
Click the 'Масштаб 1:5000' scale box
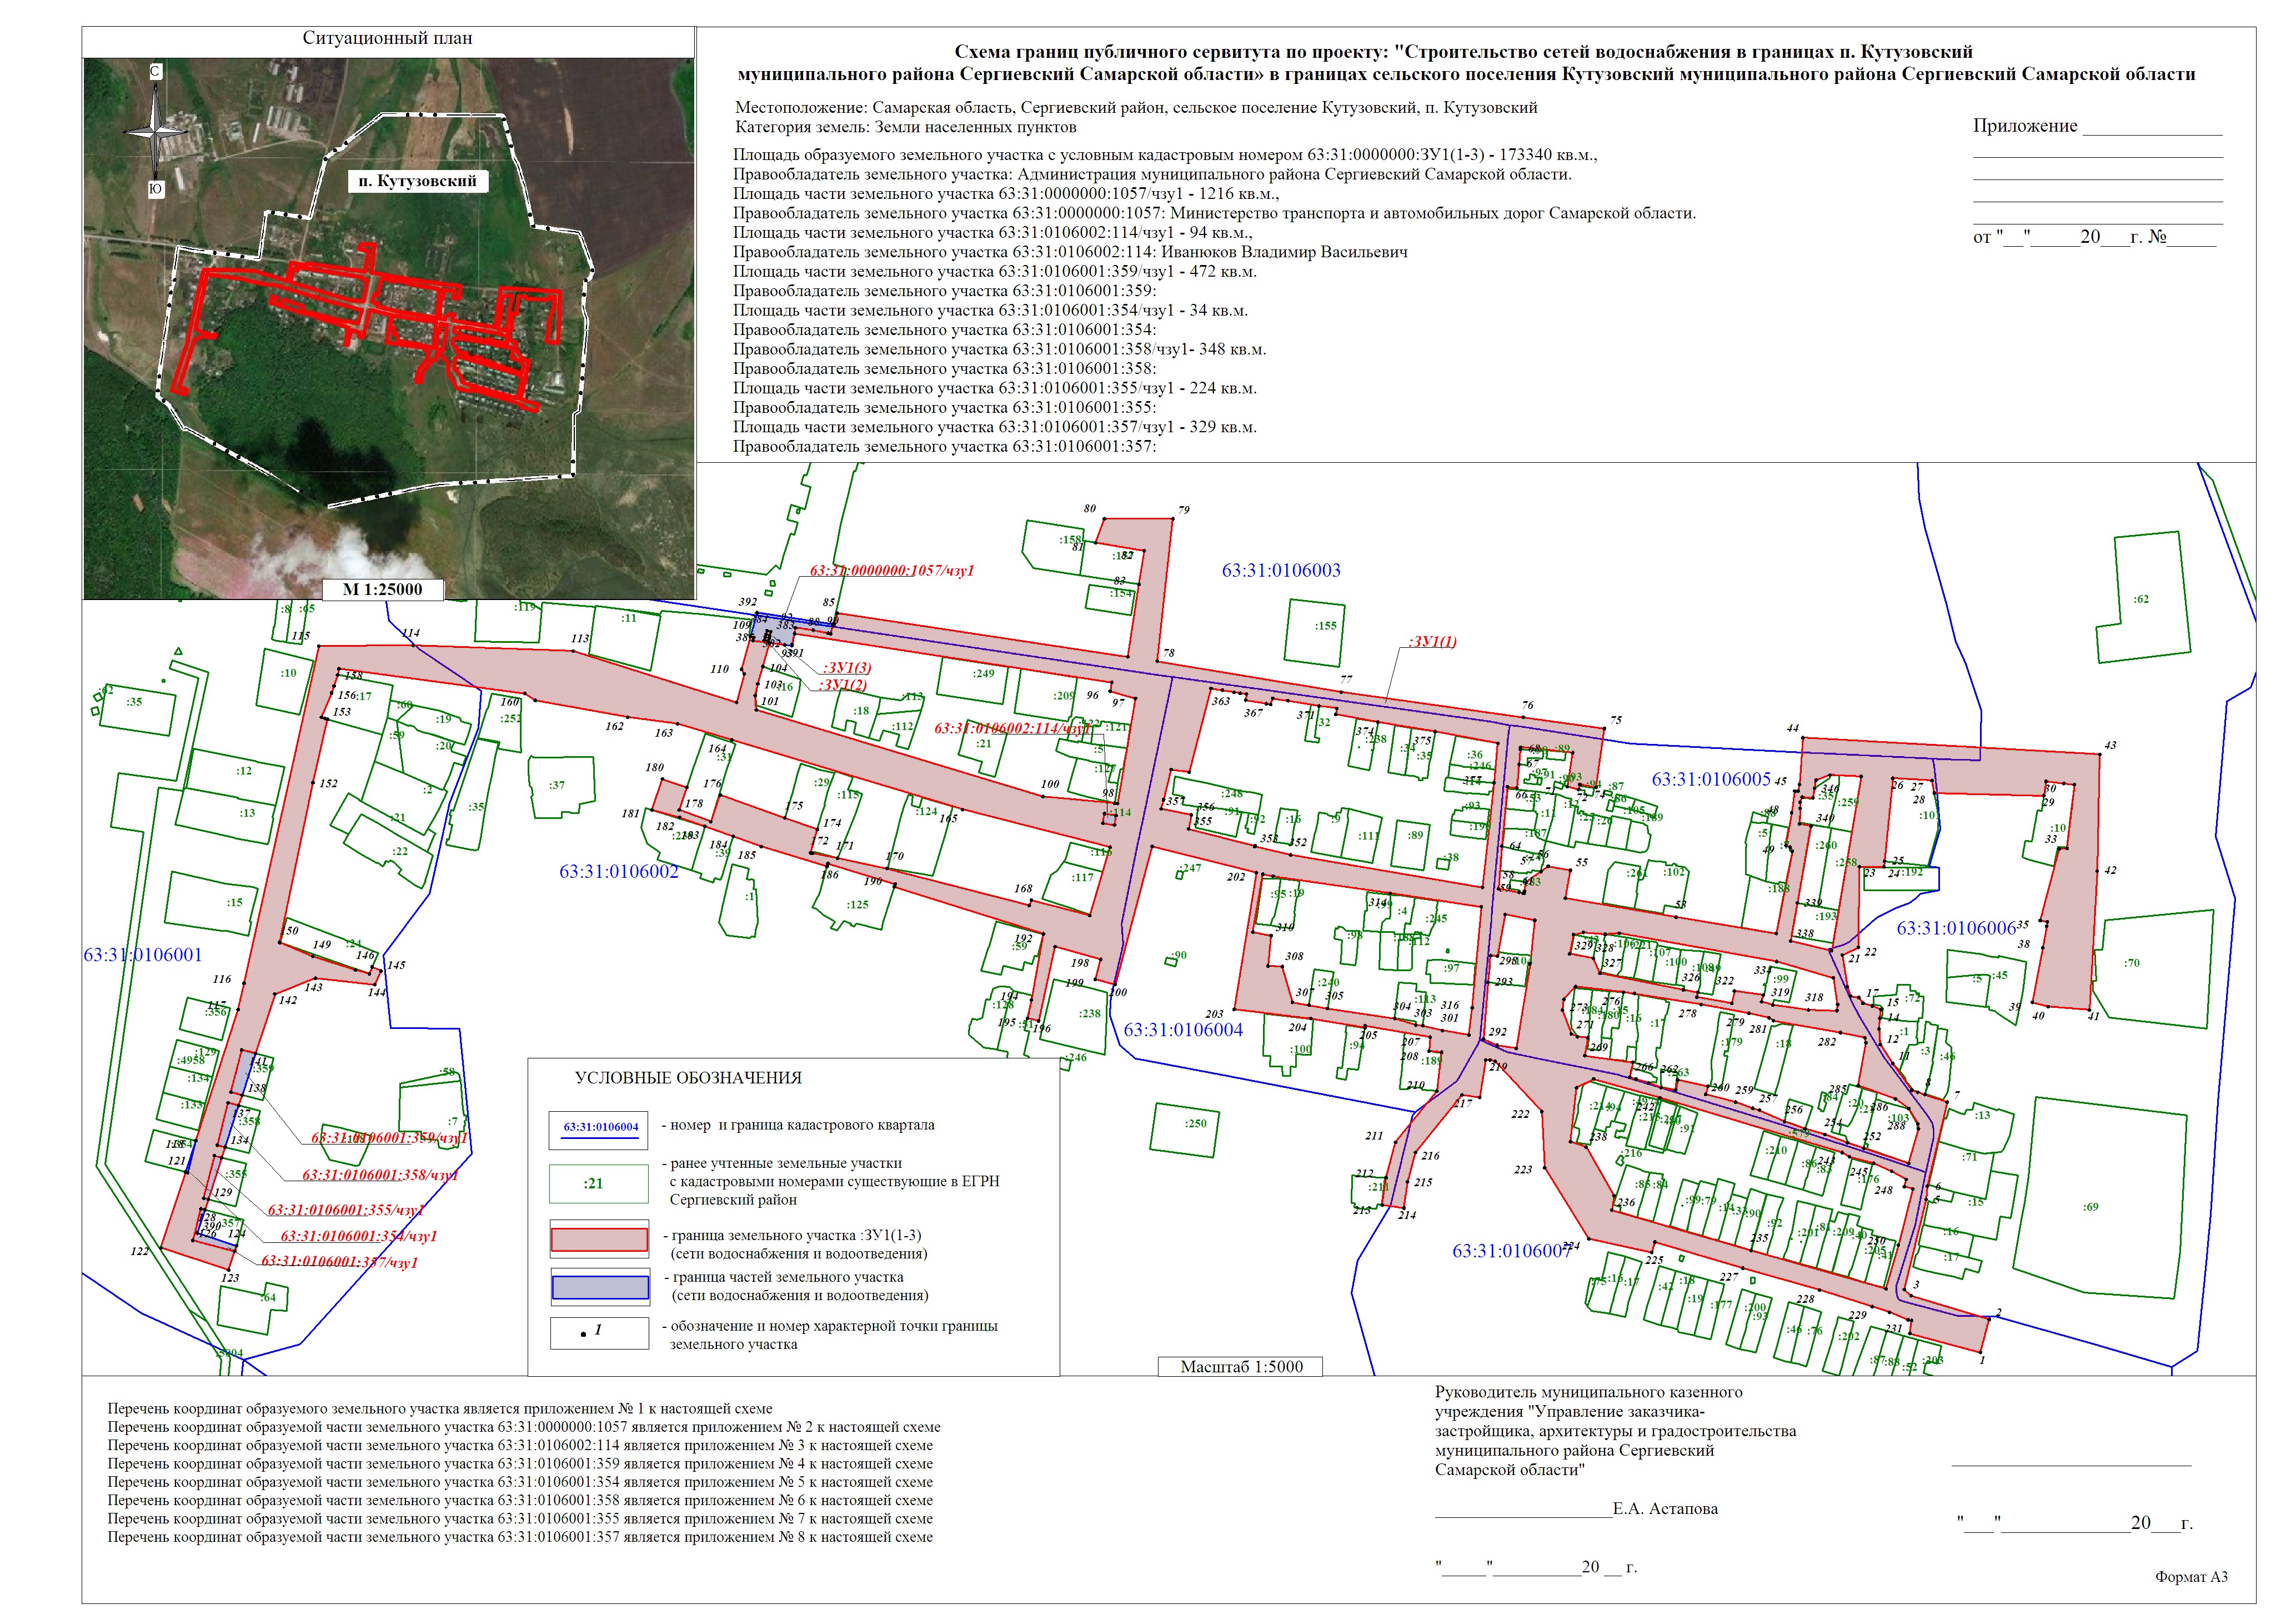pos(1241,1366)
